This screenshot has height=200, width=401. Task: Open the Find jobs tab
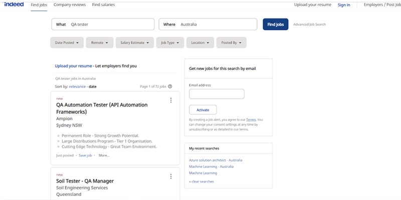tap(39, 5)
